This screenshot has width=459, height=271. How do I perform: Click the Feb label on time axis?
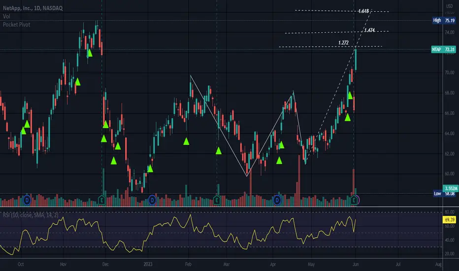tap(188, 264)
